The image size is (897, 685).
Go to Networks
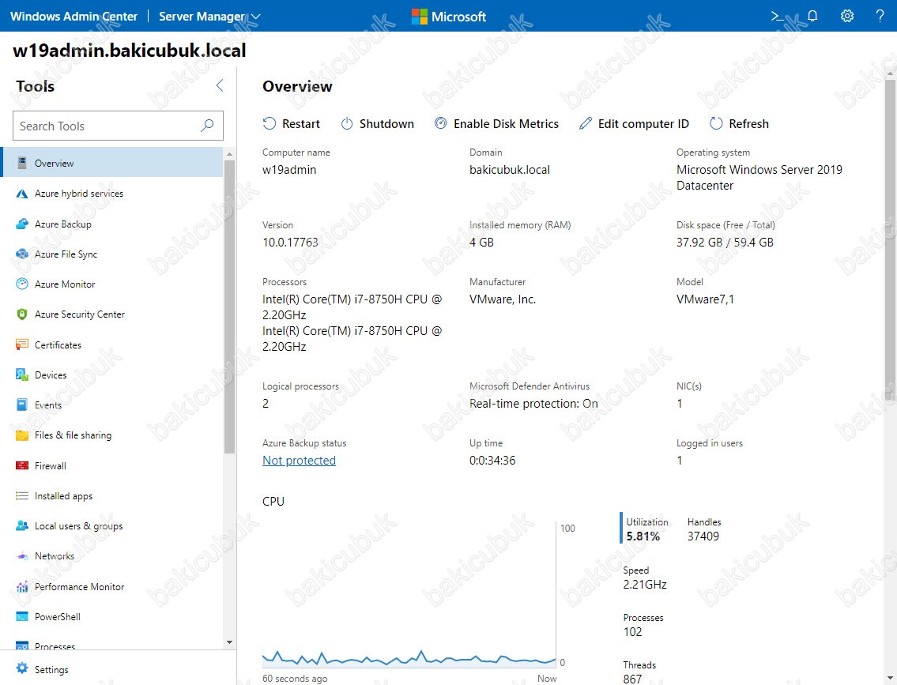coord(112,555)
